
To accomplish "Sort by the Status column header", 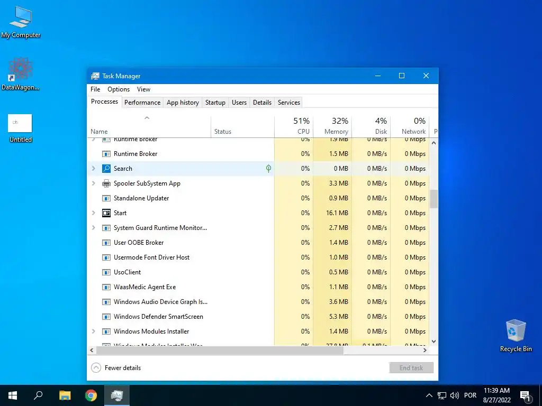I will pyautogui.click(x=242, y=126).
